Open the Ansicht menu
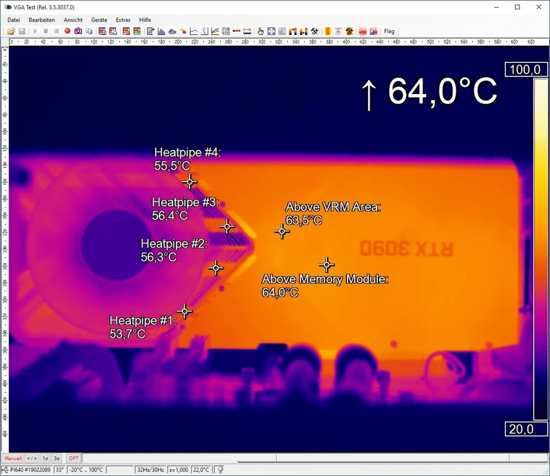The width and height of the screenshot is (550, 476). tap(73, 20)
